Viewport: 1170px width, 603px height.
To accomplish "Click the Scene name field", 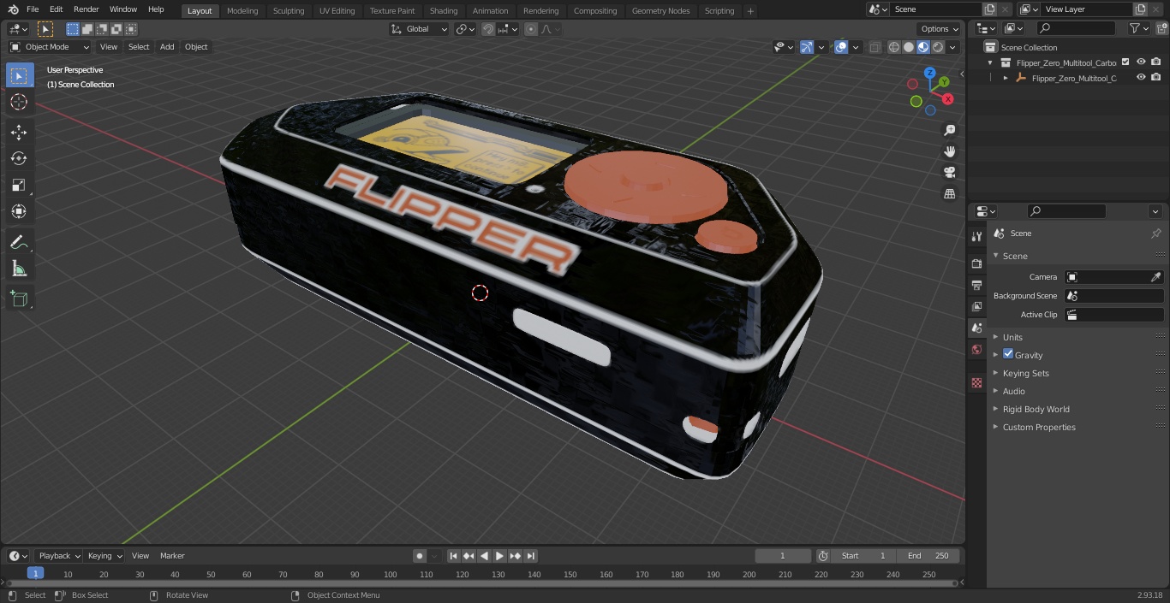I will point(936,9).
